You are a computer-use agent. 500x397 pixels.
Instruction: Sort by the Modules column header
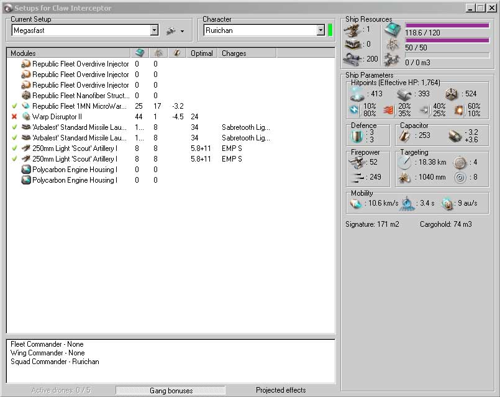coord(68,53)
